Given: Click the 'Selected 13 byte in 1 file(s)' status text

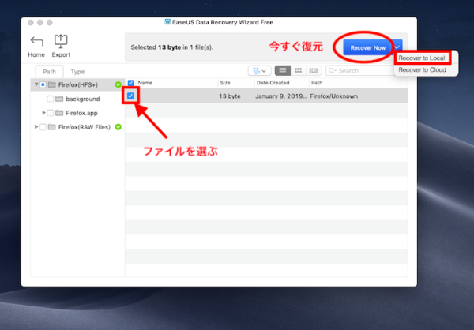Looking at the screenshot, I should point(172,47).
